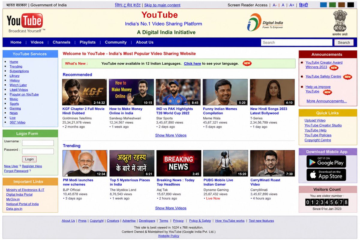Select the green color theme swatch
The image size is (360, 240).
coord(332,5)
